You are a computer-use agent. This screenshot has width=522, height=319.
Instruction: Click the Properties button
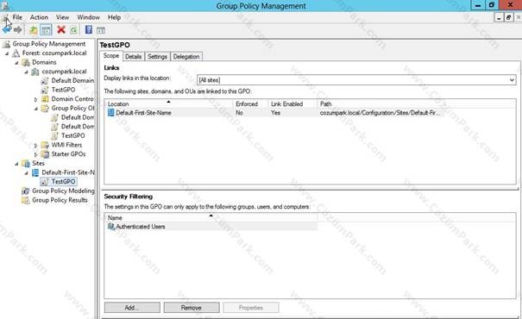(251, 308)
